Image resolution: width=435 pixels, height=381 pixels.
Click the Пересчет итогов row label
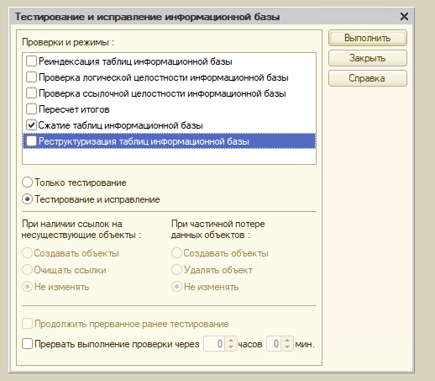tap(74, 109)
